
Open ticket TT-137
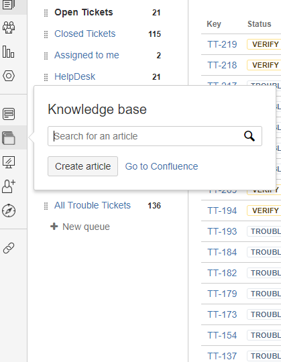click(222, 356)
